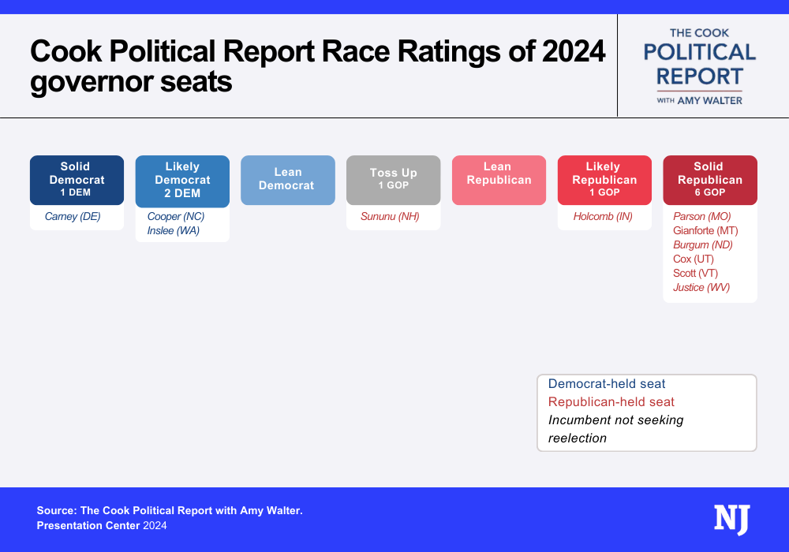Image resolution: width=789 pixels, height=552 pixels.
Task: Select Parson (MO) in Solid Republican
Action: pos(701,217)
